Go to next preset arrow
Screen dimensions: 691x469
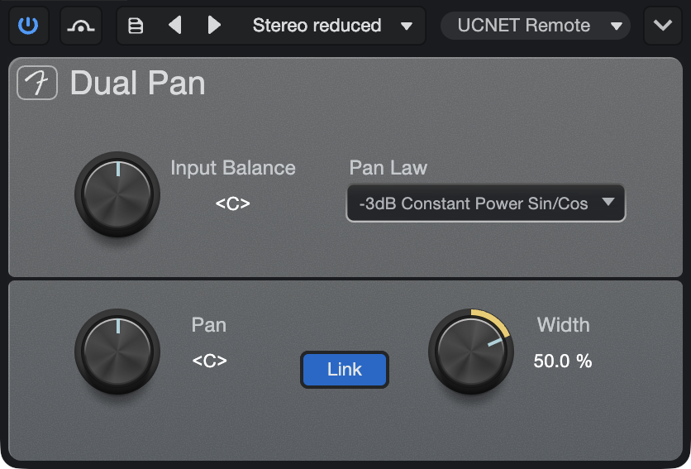pos(214,25)
